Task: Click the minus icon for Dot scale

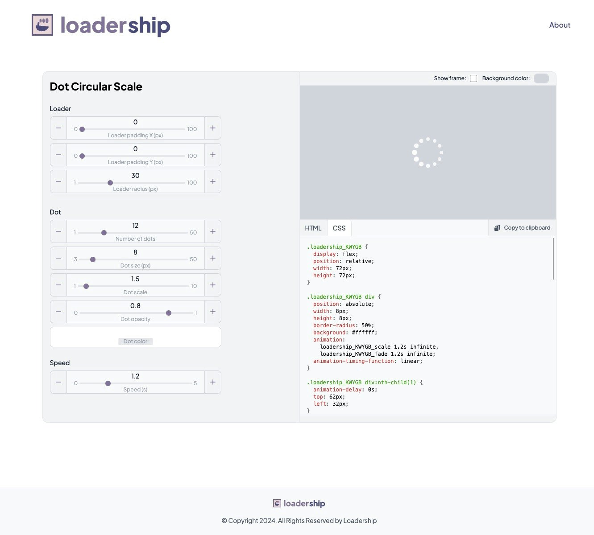Action: point(58,285)
